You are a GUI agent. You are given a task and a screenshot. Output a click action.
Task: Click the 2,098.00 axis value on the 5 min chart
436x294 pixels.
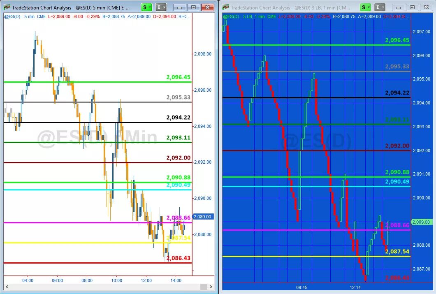tap(203, 54)
